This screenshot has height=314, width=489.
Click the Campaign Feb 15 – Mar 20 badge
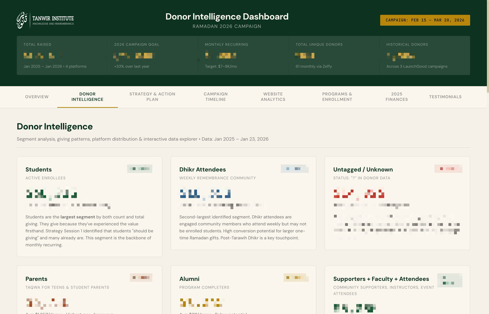425,20
